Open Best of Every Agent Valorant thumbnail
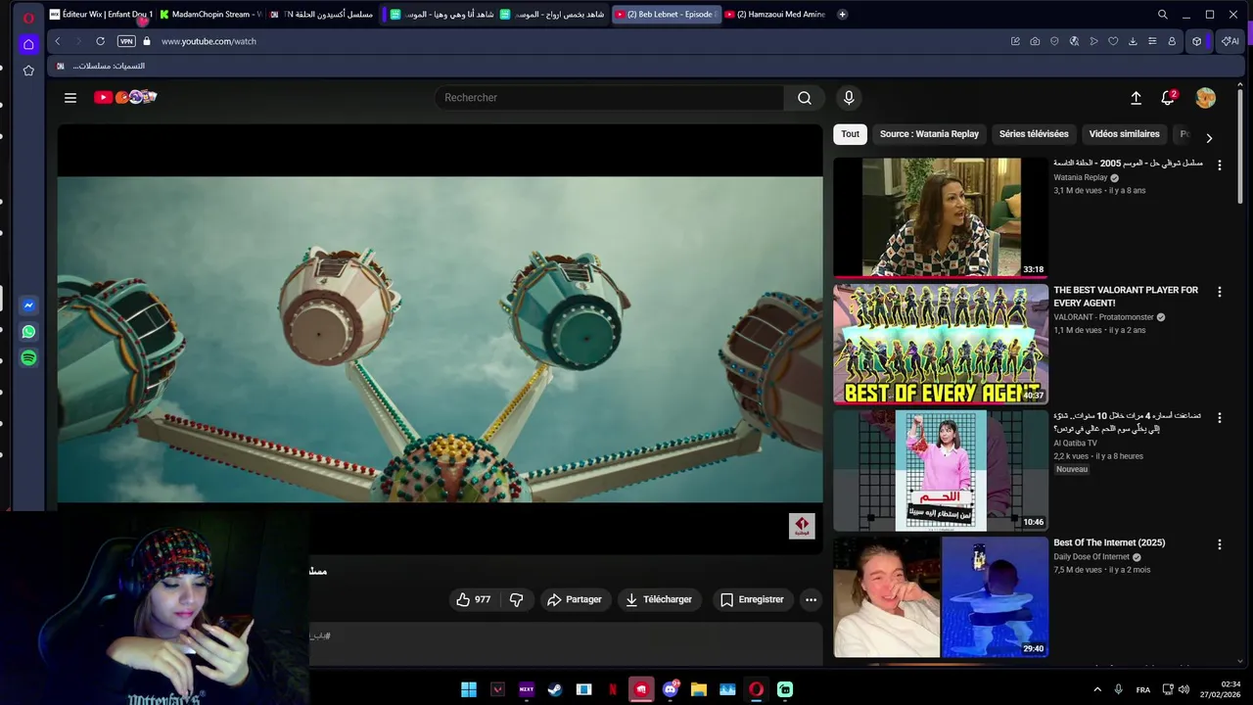The width and height of the screenshot is (1253, 705). pyautogui.click(x=941, y=344)
